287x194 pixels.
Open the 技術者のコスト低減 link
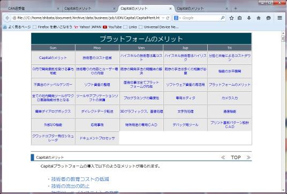(97, 58)
